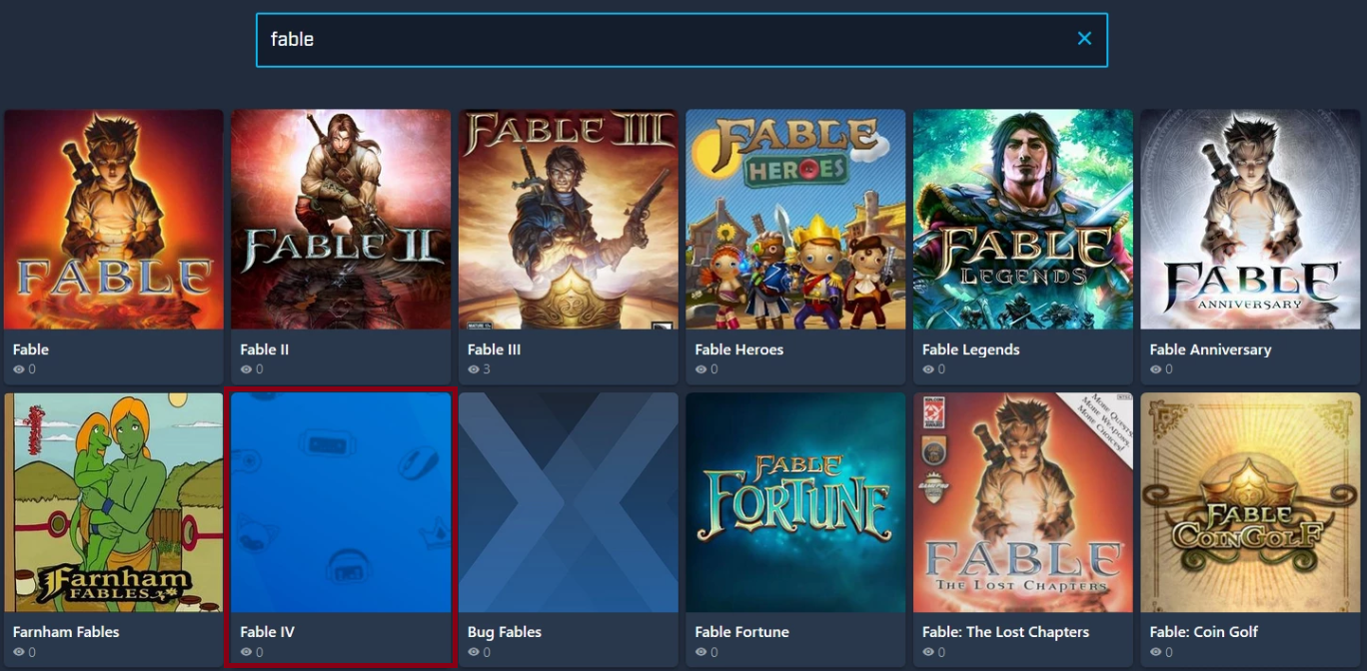Image resolution: width=1367 pixels, height=671 pixels.
Task: Open the Farnham Fables cover art
Action: click(x=114, y=502)
